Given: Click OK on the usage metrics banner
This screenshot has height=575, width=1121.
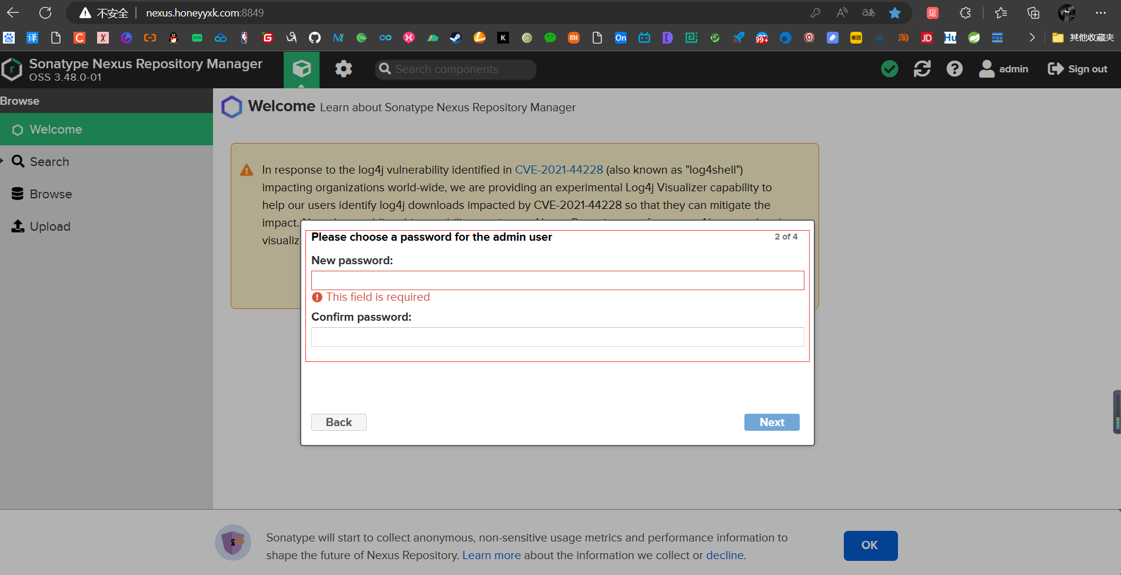Looking at the screenshot, I should point(870,546).
